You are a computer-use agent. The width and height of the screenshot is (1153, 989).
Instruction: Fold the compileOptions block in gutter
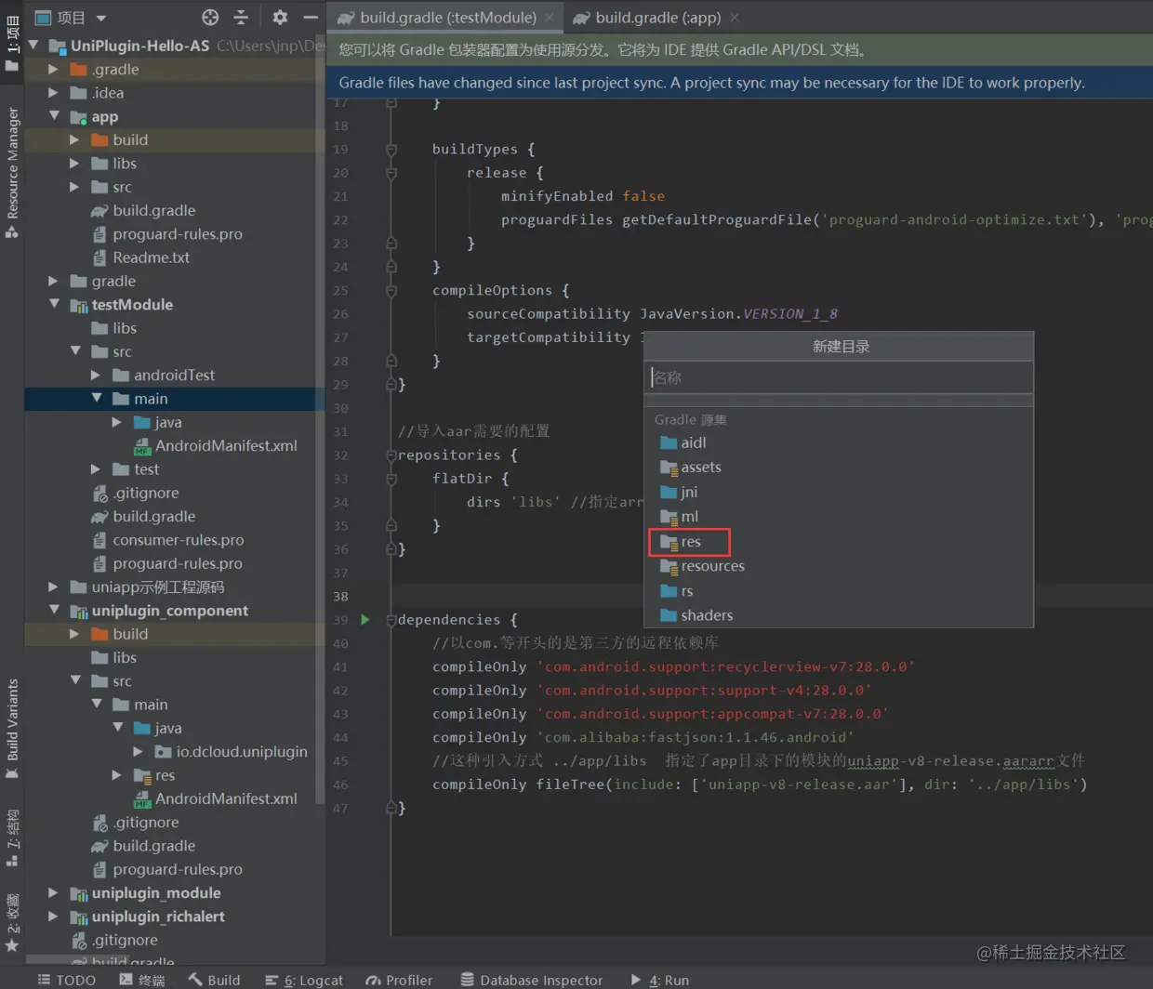391,290
